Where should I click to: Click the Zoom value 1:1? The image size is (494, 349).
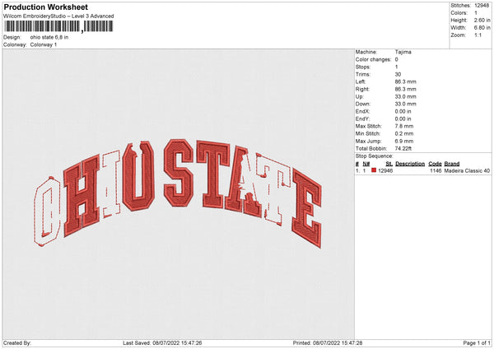[x=478, y=35]
